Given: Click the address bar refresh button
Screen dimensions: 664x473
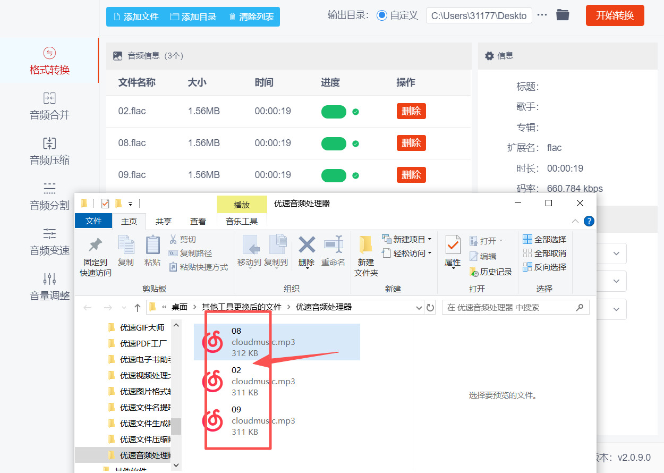Looking at the screenshot, I should [430, 308].
